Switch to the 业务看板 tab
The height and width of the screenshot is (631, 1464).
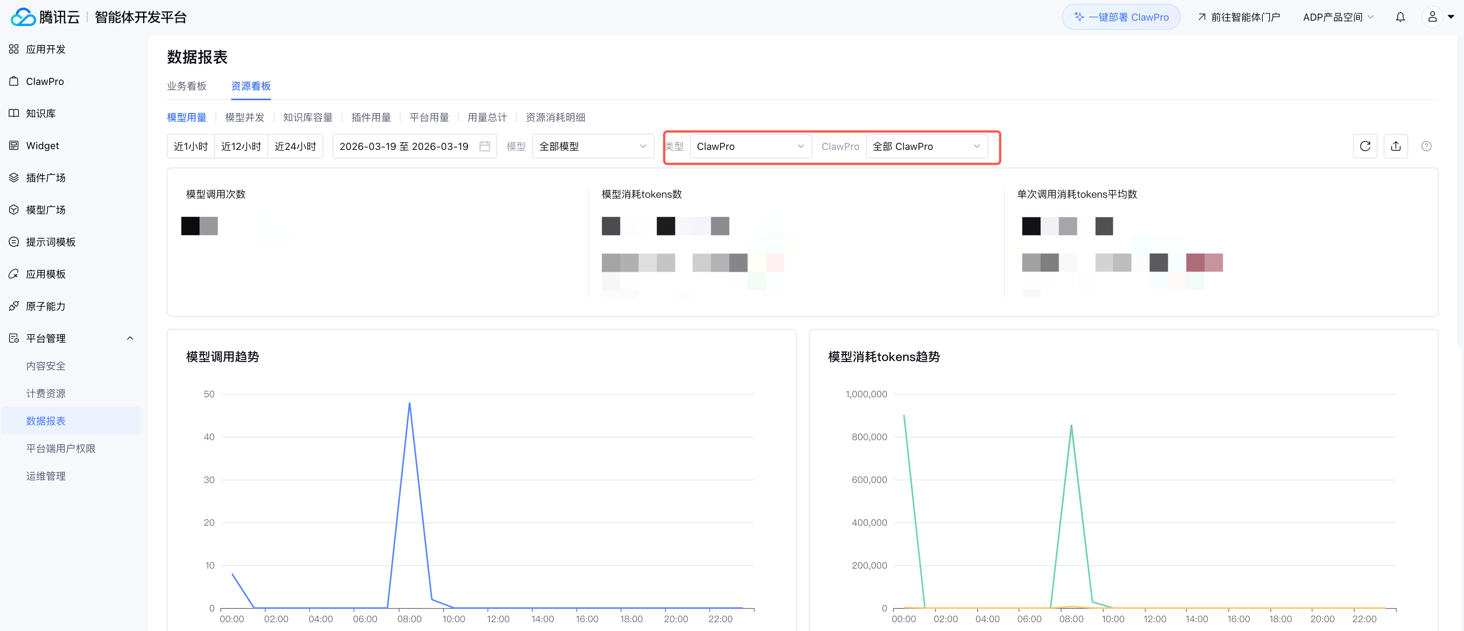[186, 86]
